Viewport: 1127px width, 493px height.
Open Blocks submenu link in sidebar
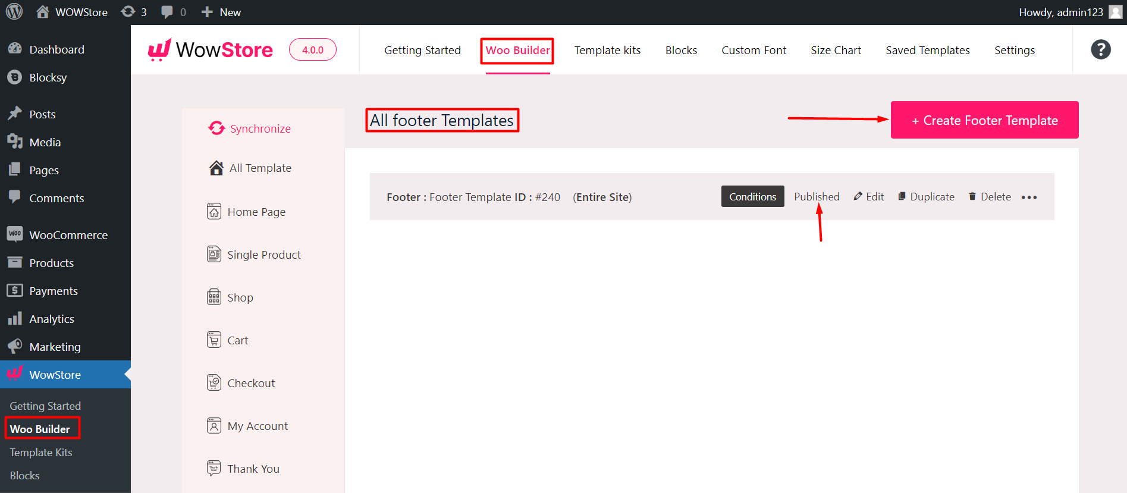coord(25,476)
